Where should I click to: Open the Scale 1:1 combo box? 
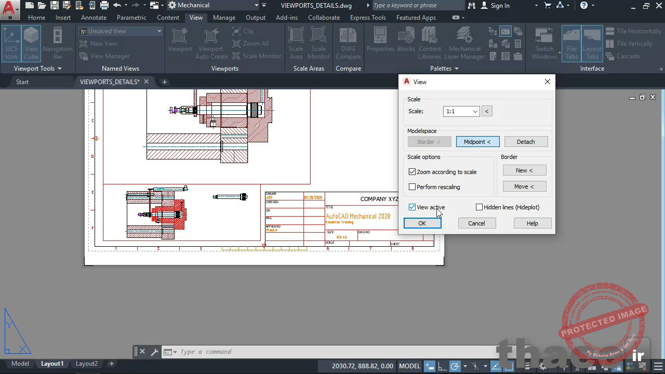coord(461,111)
